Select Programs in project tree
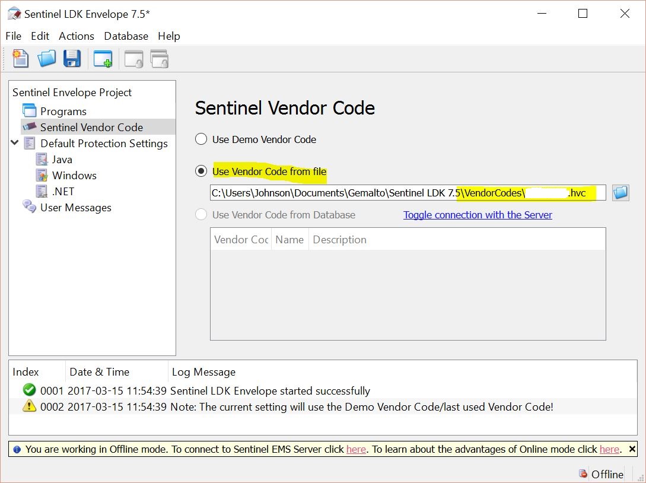The width and height of the screenshot is (646, 483). (x=63, y=112)
